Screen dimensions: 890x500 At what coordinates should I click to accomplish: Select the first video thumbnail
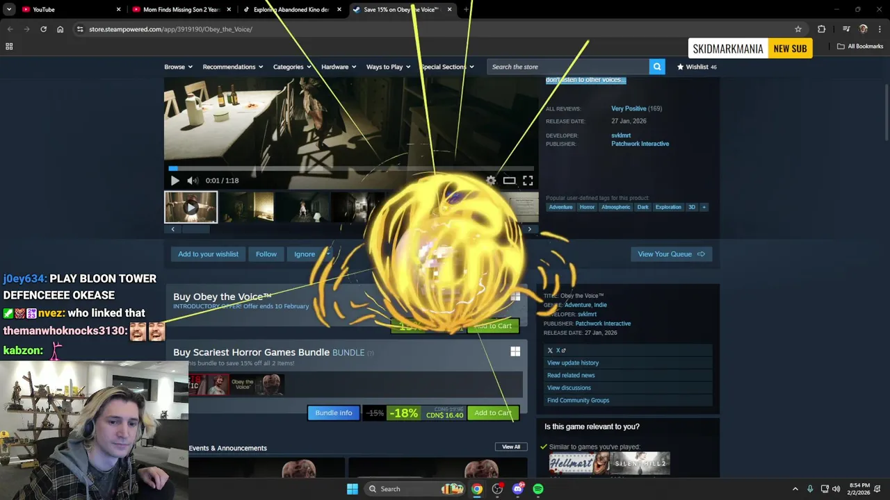click(191, 207)
